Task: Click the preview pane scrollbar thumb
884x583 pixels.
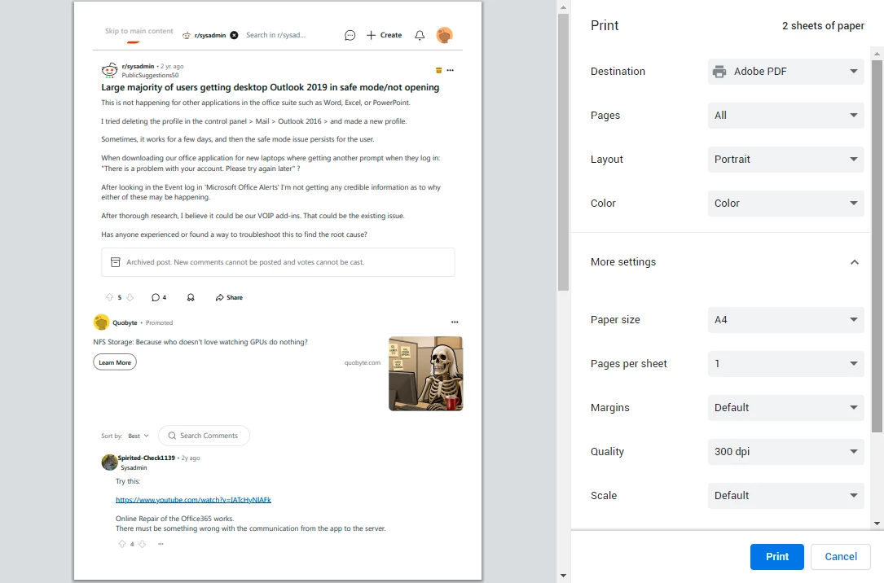Action: point(563,152)
